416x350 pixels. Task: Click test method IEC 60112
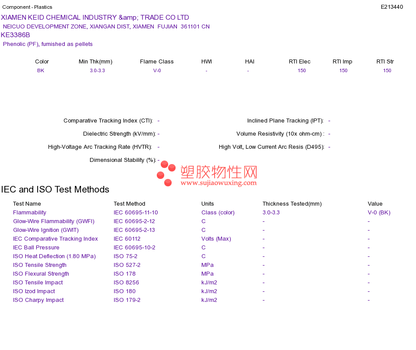[127, 238]
